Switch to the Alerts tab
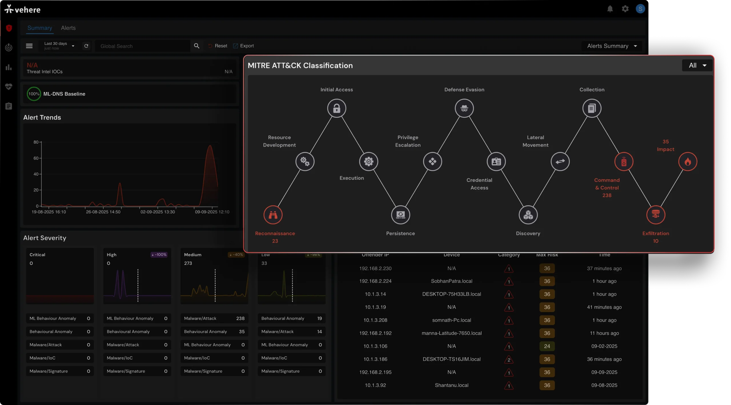The image size is (731, 405). (x=68, y=28)
